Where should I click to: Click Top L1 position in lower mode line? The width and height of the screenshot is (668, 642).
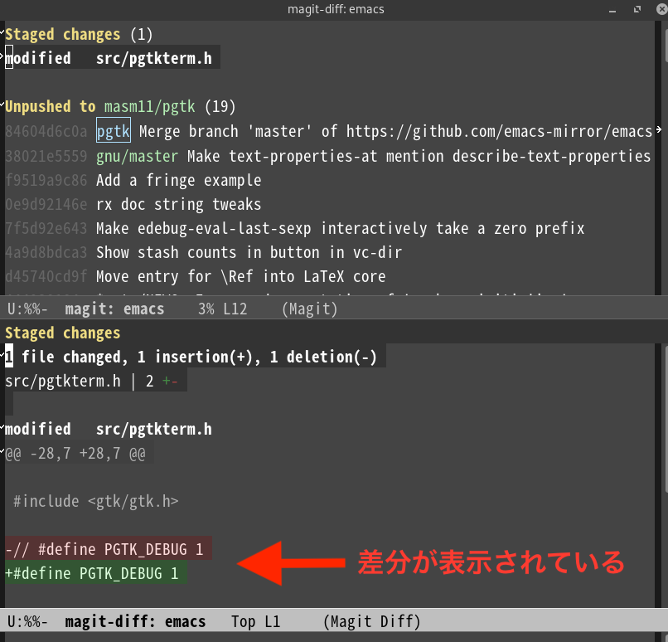click(255, 621)
